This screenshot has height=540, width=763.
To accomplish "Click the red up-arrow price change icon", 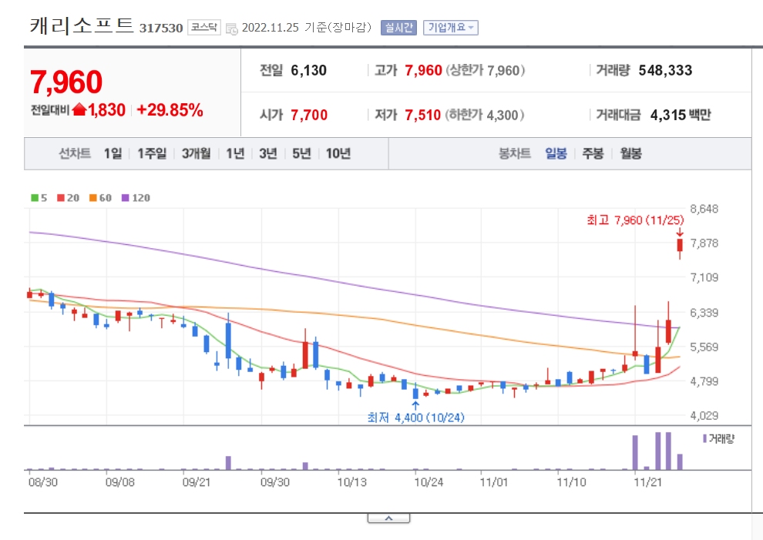I will 79,110.
